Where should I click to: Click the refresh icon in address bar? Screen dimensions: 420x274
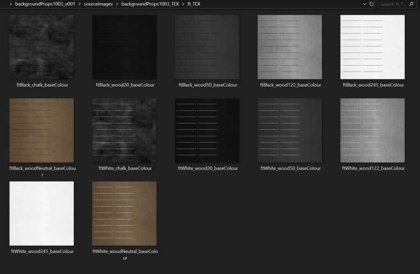372,4
